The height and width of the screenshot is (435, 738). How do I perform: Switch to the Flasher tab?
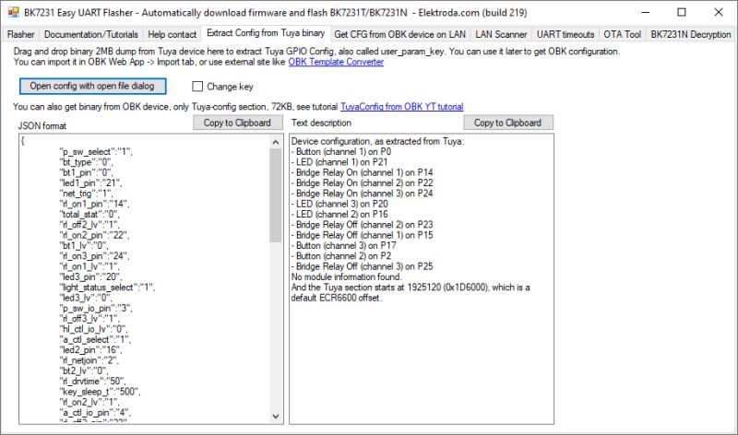coord(20,34)
